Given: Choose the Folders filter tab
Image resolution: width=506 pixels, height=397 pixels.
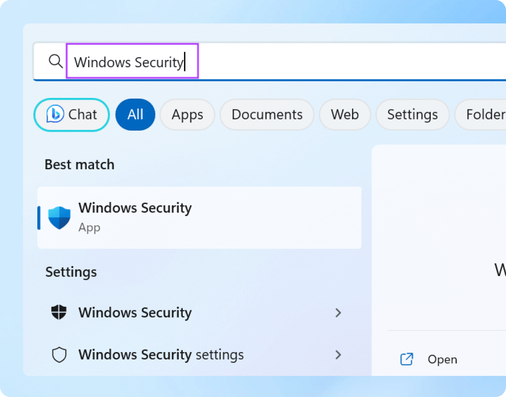Looking at the screenshot, I should [x=485, y=114].
